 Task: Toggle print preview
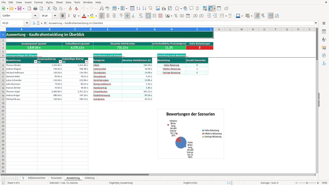pyautogui.click(x=41, y=8)
